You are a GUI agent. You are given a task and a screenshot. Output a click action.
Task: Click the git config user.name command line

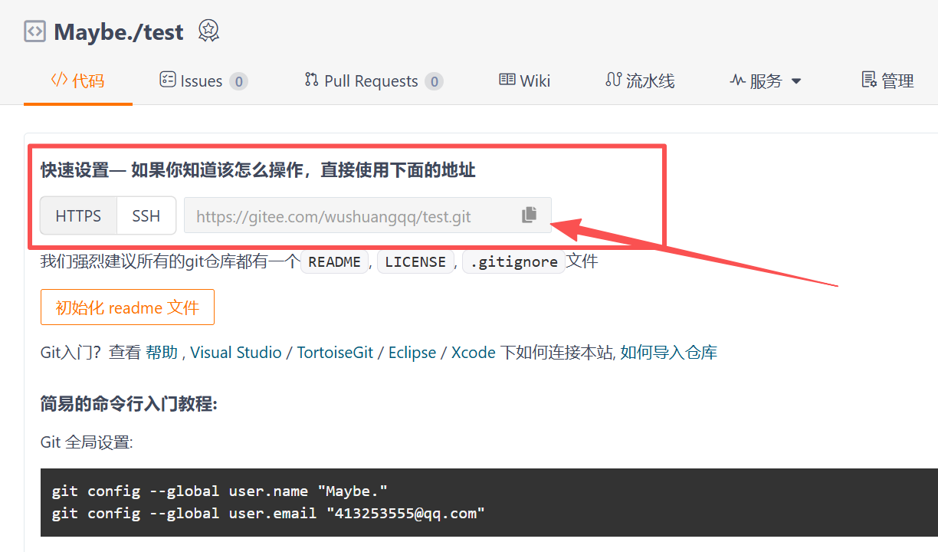[220, 491]
